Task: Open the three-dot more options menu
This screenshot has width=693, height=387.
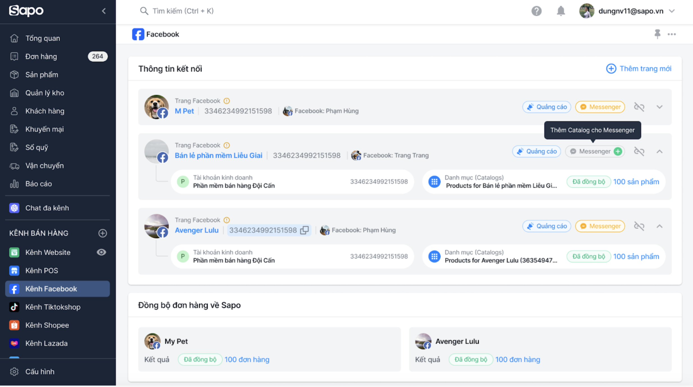Action: [x=672, y=34]
